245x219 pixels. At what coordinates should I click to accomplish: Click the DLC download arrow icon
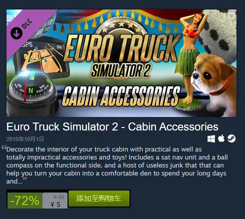tap(16, 33)
